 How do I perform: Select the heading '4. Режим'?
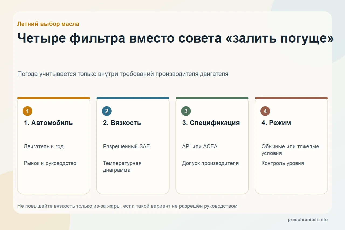click(x=276, y=123)
